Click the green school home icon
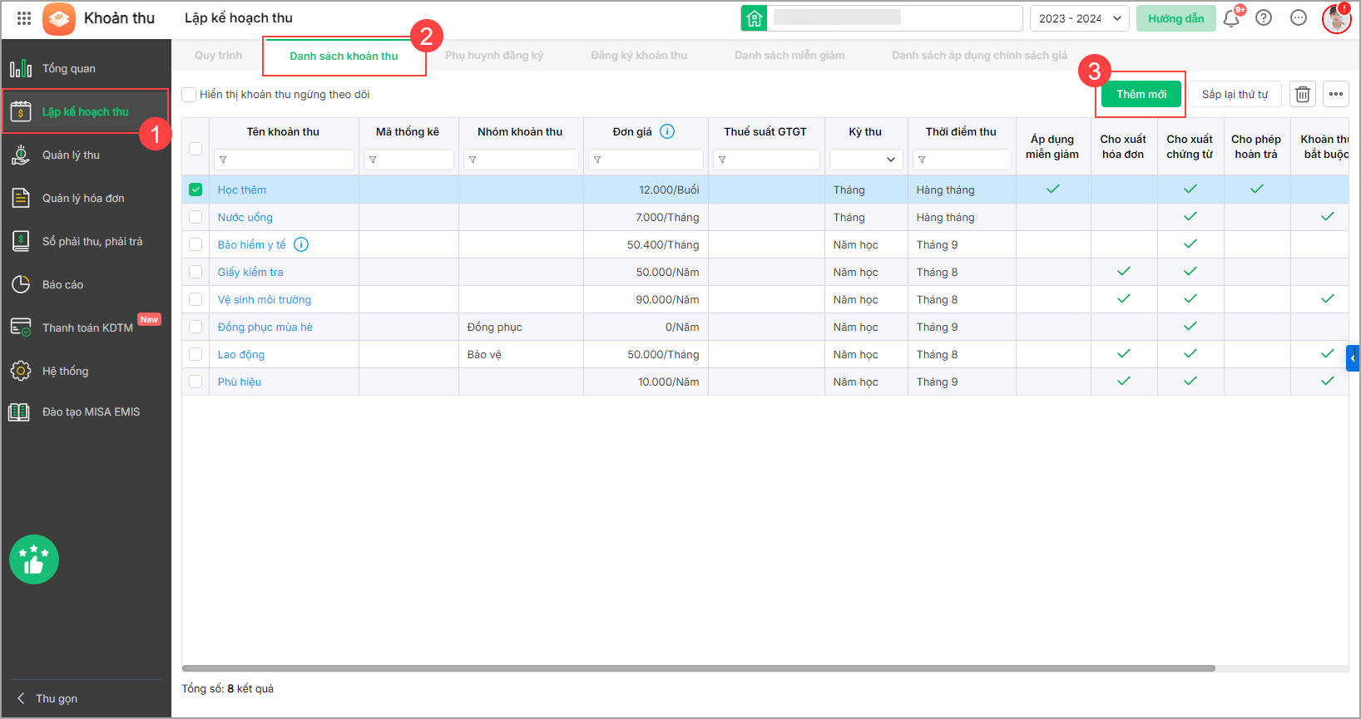This screenshot has height=719, width=1361. (754, 18)
